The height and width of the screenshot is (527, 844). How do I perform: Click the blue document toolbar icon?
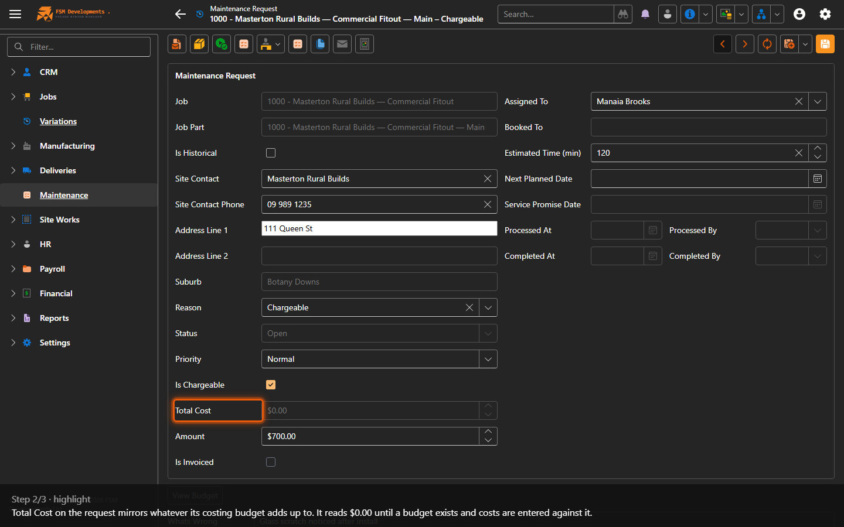click(320, 44)
